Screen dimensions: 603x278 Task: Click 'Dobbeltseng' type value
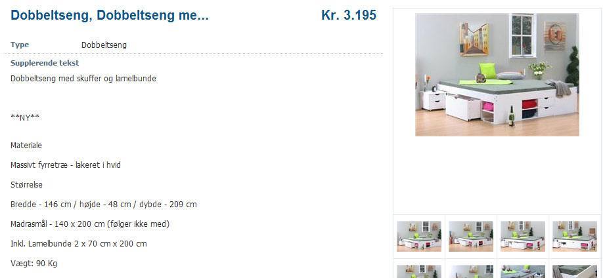coord(104,45)
